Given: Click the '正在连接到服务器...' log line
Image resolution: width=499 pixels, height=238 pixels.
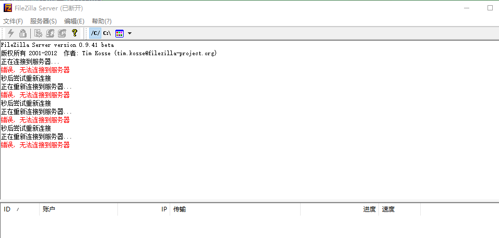Looking at the screenshot, I should (x=30, y=61).
